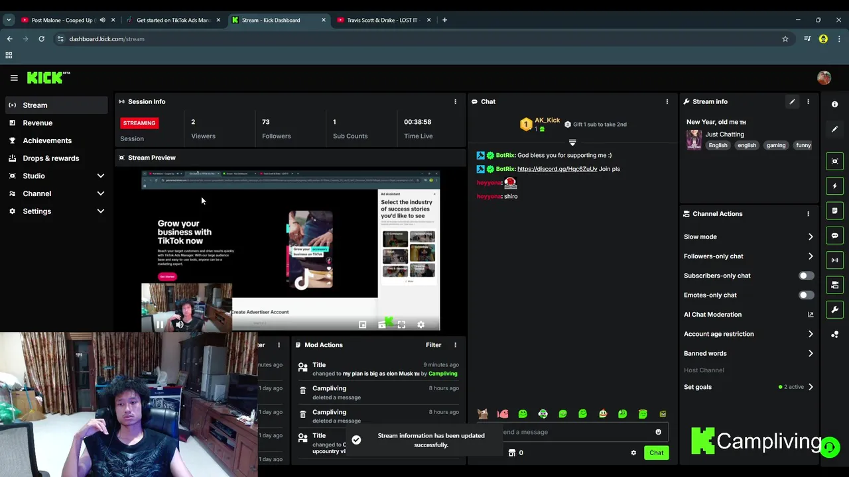The height and width of the screenshot is (477, 849).
Task: Reload the page with browser refresh
Action: 41,39
